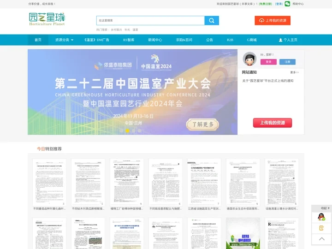Click the 了解更多 button on banner
Viewport: 332px width, 249px height.
pyautogui.click(x=202, y=125)
